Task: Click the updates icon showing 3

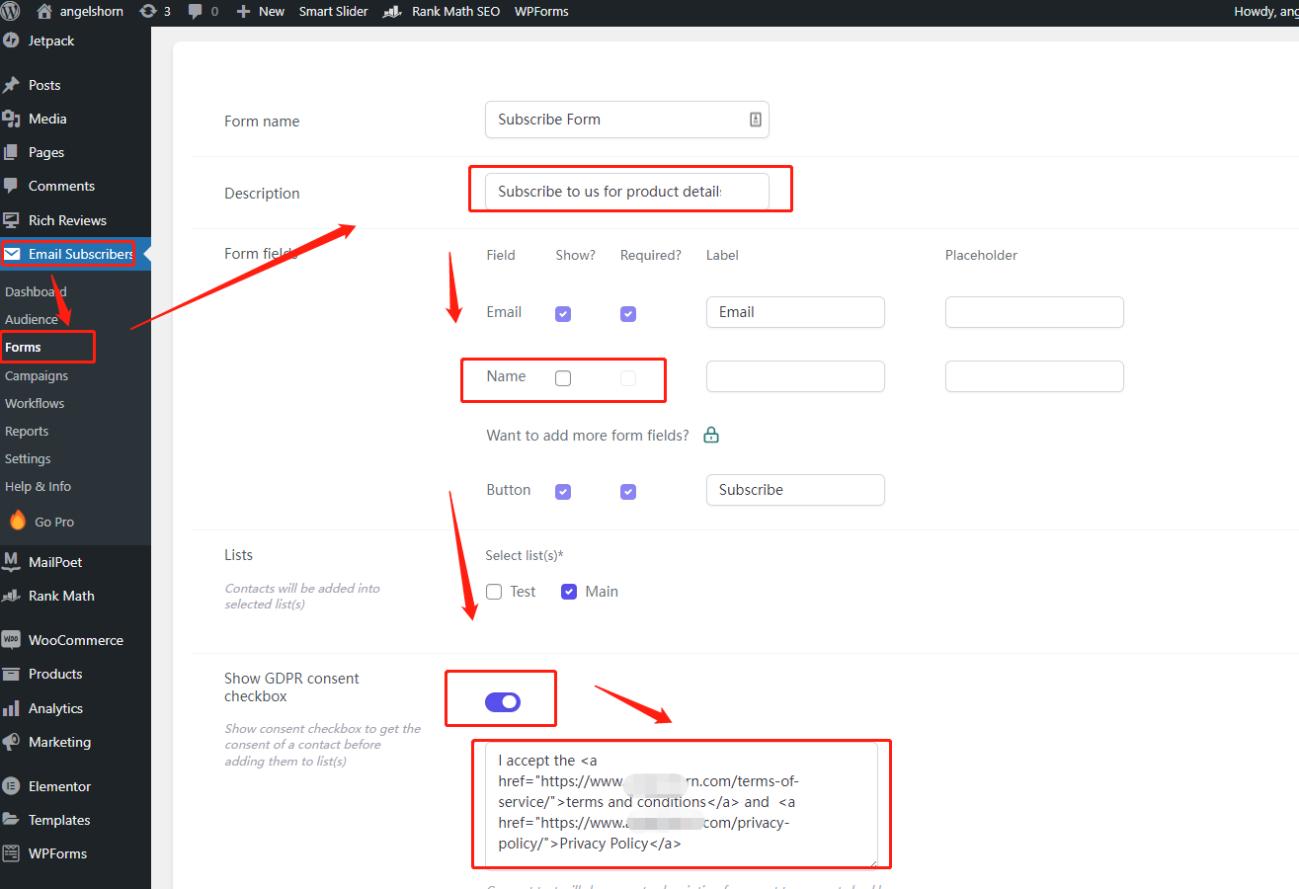Action: coord(148,11)
